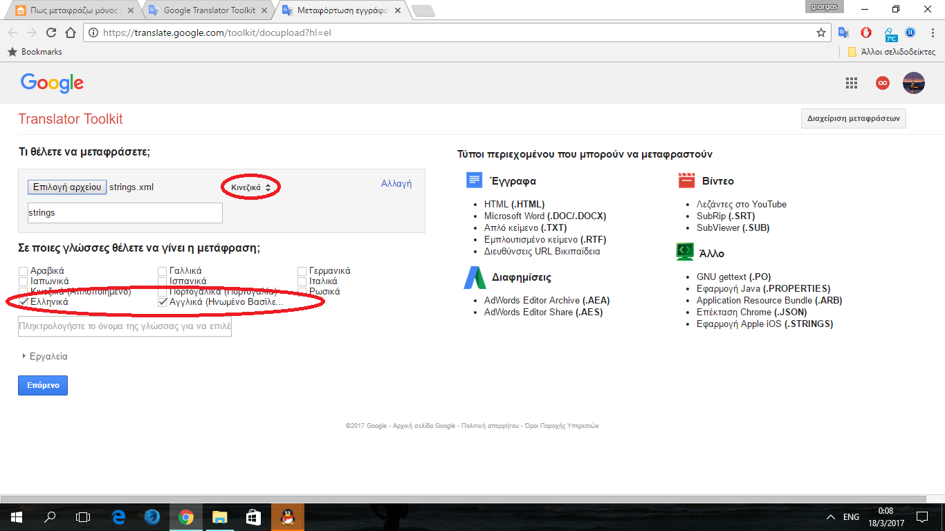945x531 pixels.
Task: Open the Google account avatar
Action: [x=914, y=83]
